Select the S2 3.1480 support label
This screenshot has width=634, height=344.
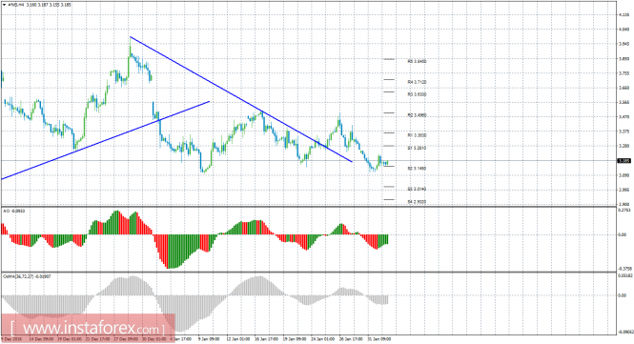(417, 168)
